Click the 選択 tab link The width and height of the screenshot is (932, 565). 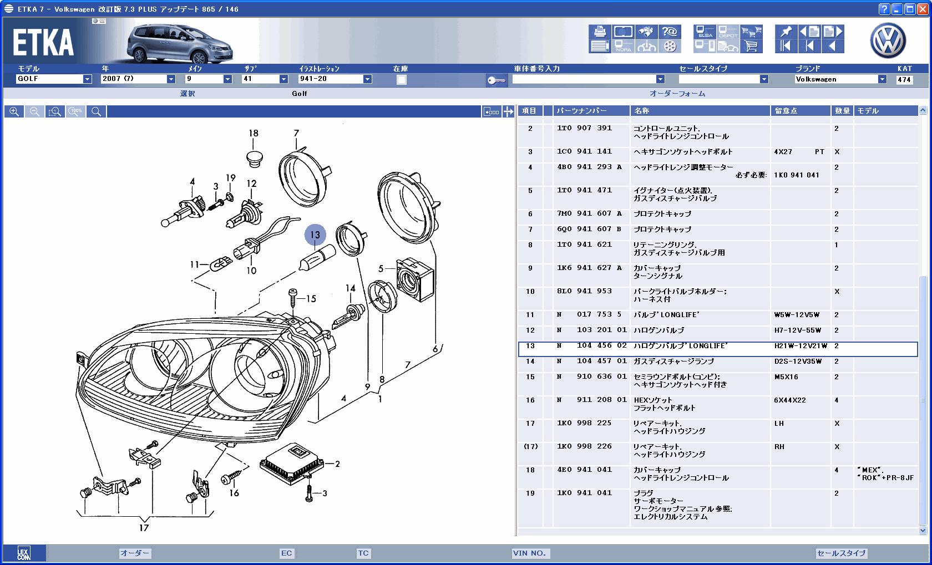[188, 94]
